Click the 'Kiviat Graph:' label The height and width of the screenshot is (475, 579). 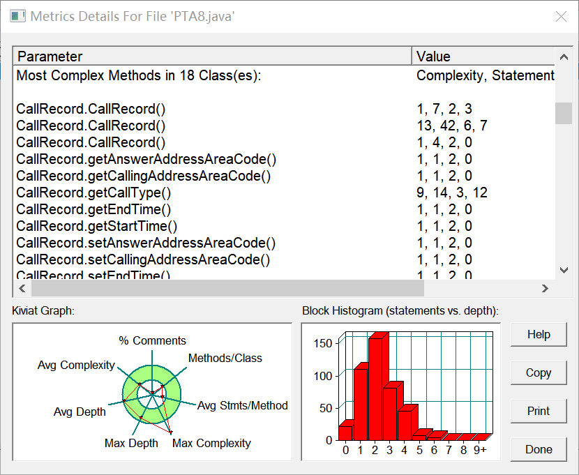pyautogui.click(x=43, y=311)
